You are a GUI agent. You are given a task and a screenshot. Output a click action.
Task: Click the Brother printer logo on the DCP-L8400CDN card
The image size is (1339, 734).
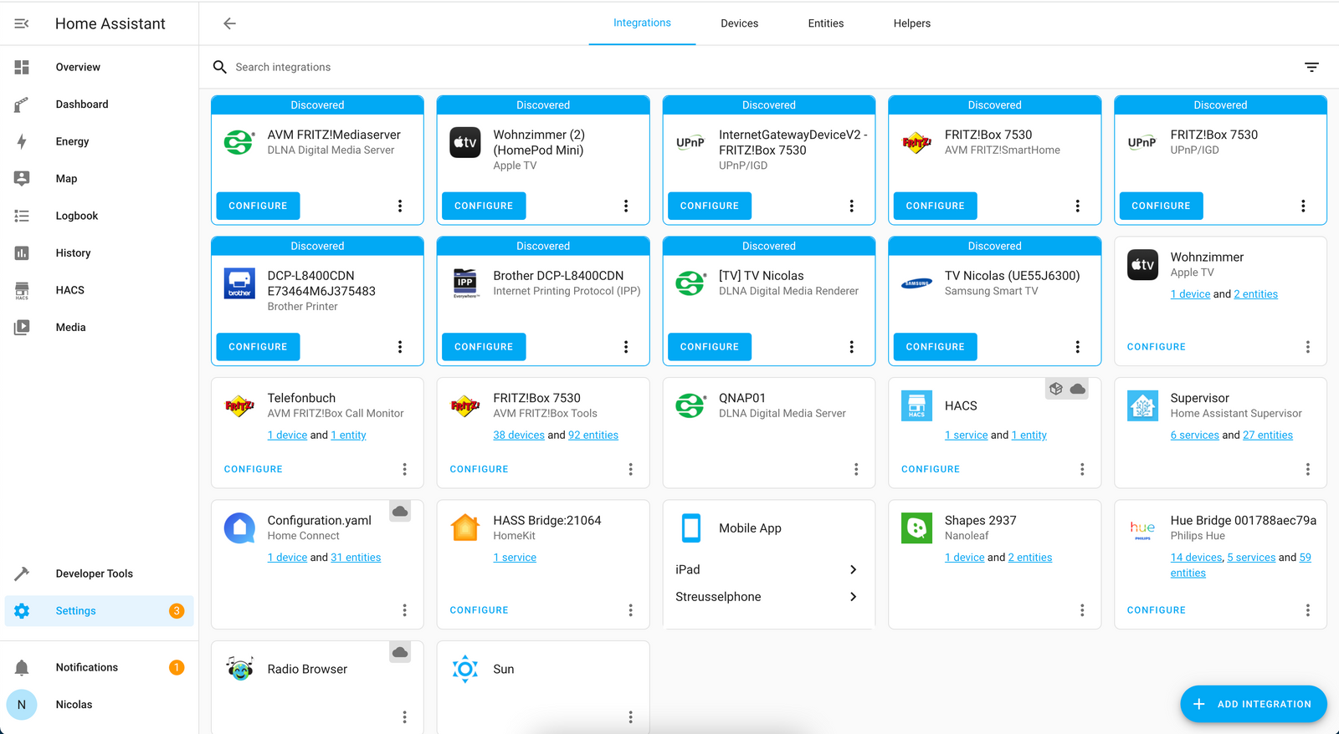coord(240,283)
